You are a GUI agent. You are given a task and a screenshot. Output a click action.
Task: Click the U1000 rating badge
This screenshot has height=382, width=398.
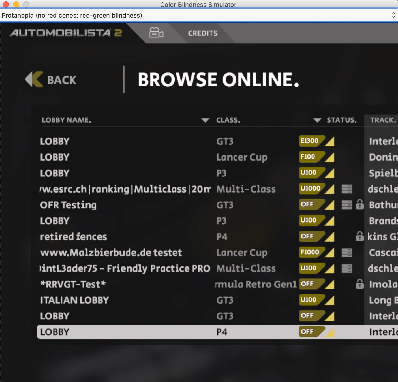coord(311,188)
